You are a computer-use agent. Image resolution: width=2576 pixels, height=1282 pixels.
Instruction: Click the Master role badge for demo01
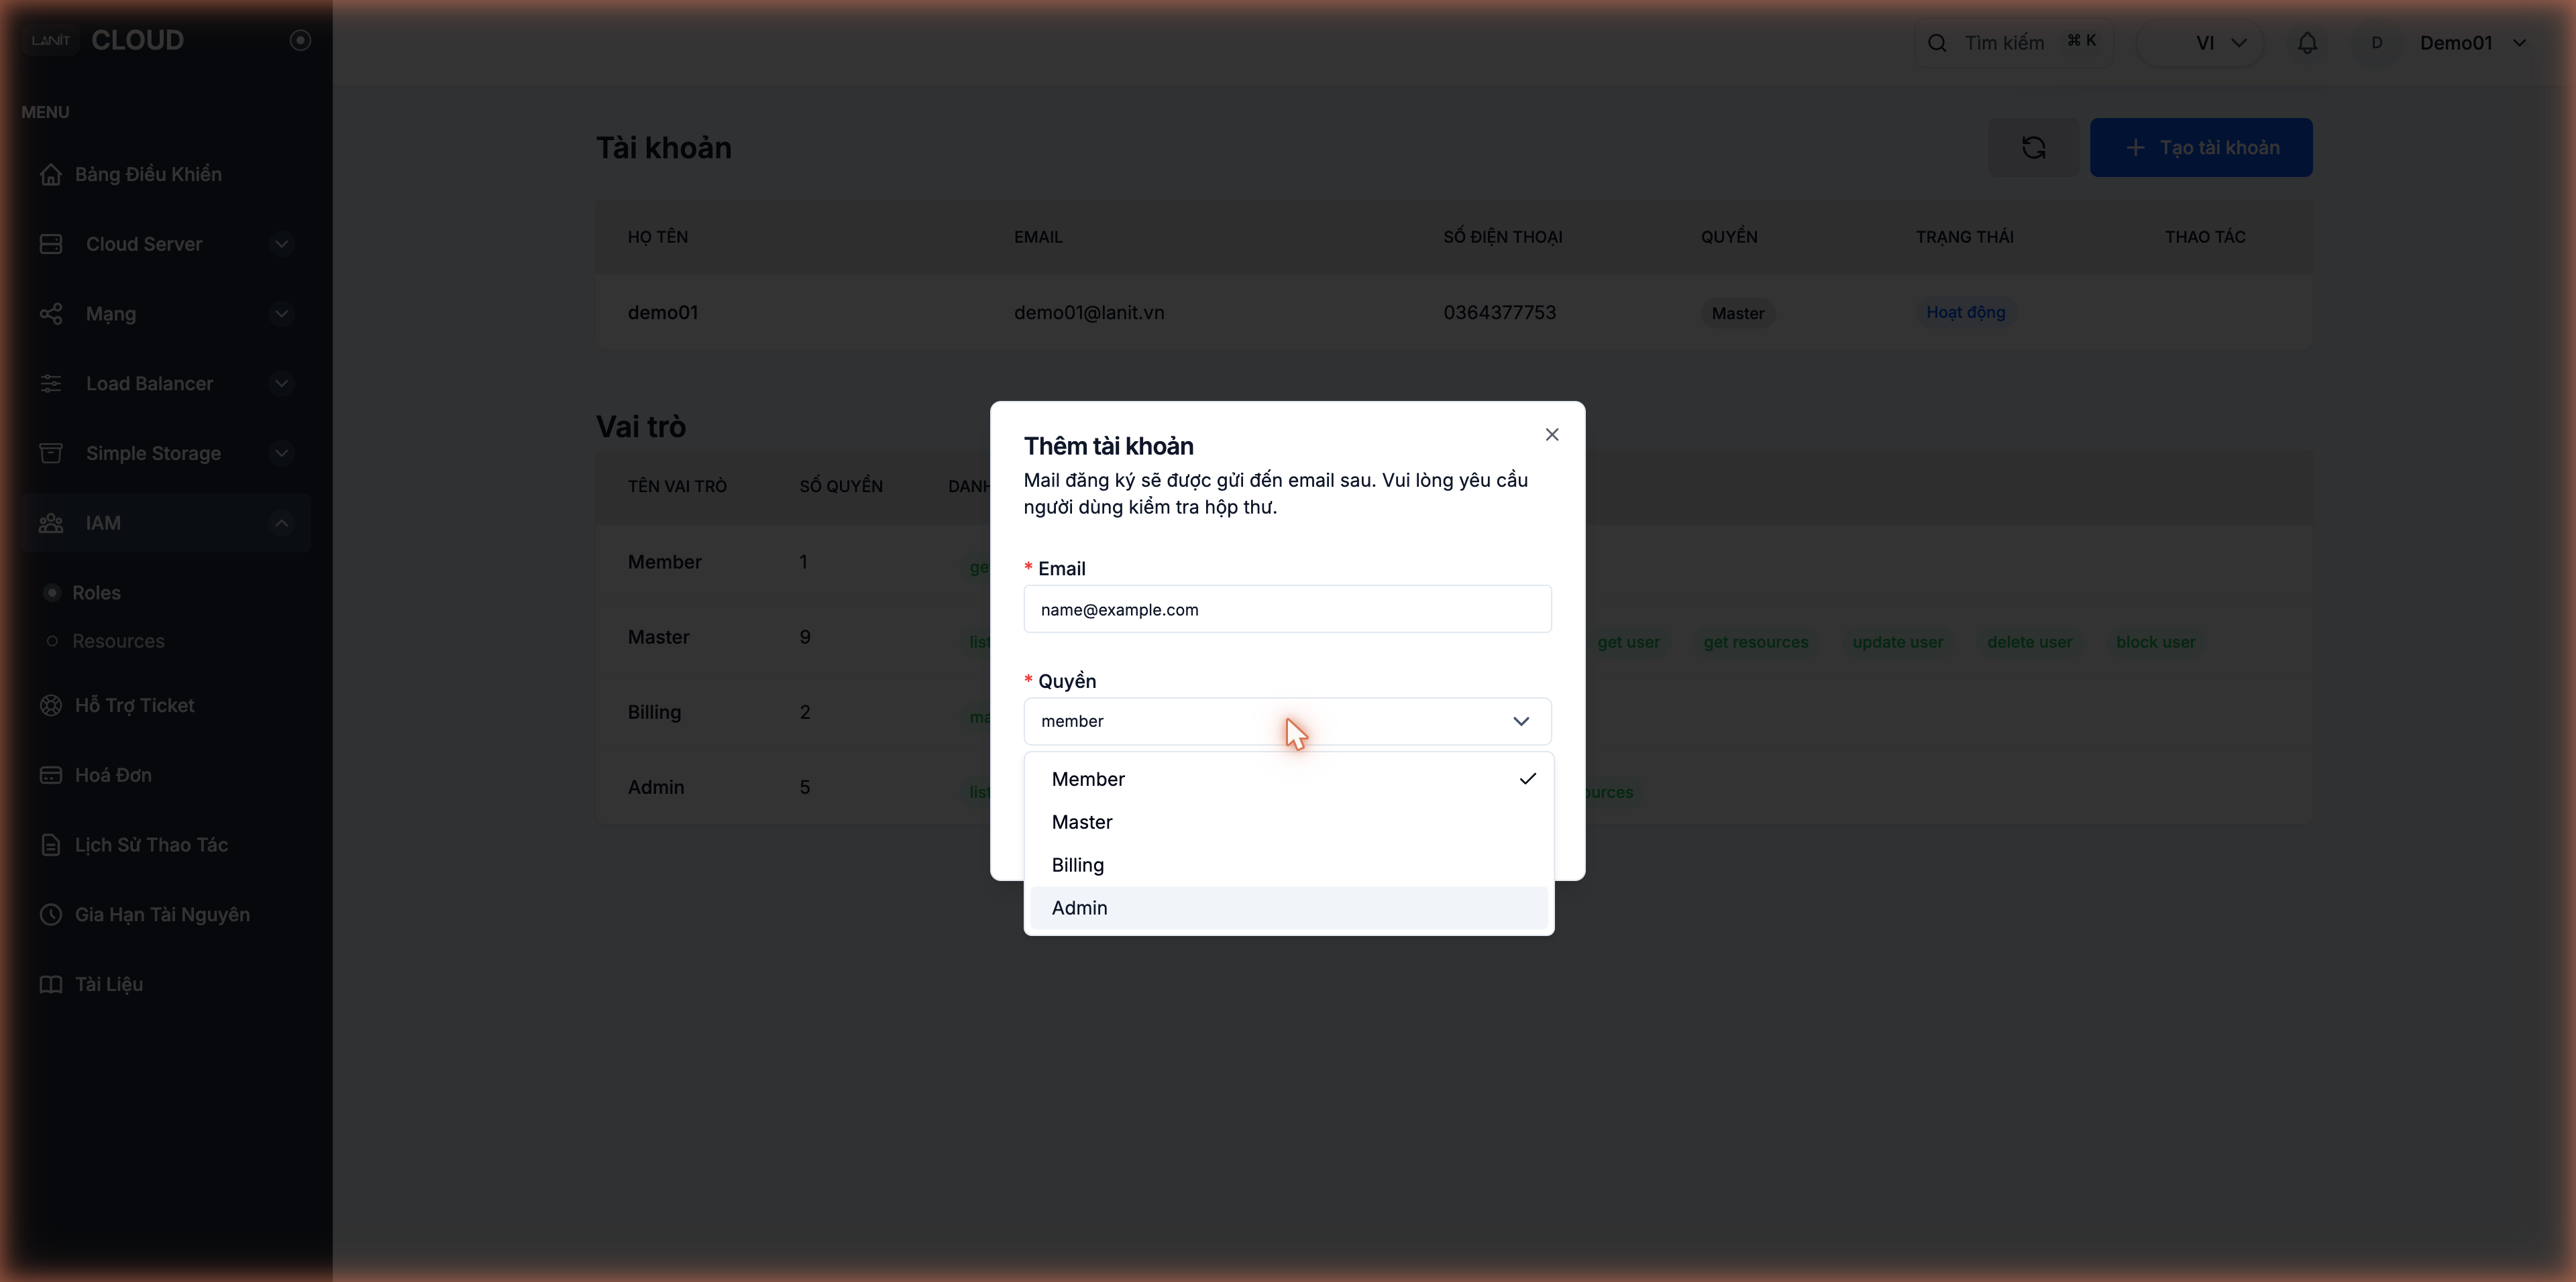tap(1737, 312)
